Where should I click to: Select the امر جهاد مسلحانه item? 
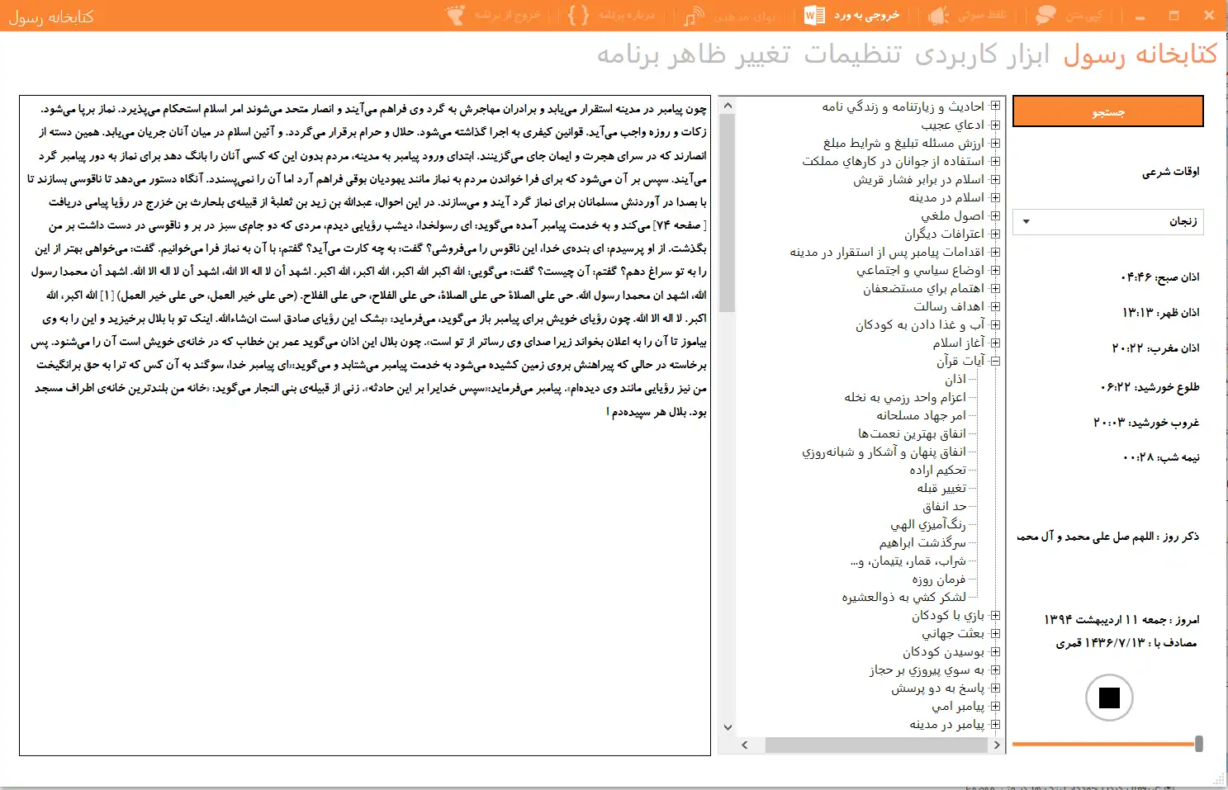click(x=921, y=415)
